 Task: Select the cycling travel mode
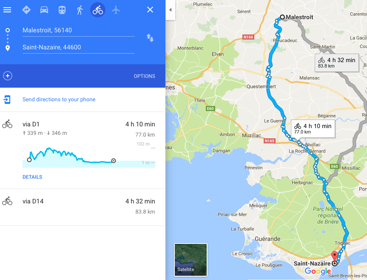click(98, 10)
